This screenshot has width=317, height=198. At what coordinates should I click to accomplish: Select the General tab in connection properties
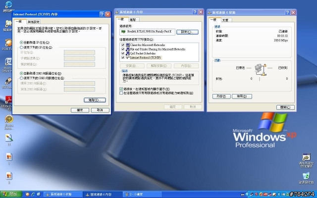[x=121, y=19]
